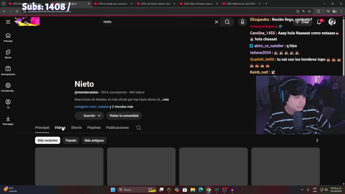
Task: Open the YouTube hamburger guide menu
Action: (8, 22)
